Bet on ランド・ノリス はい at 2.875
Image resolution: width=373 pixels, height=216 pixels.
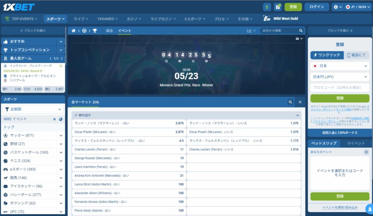tap(129, 123)
